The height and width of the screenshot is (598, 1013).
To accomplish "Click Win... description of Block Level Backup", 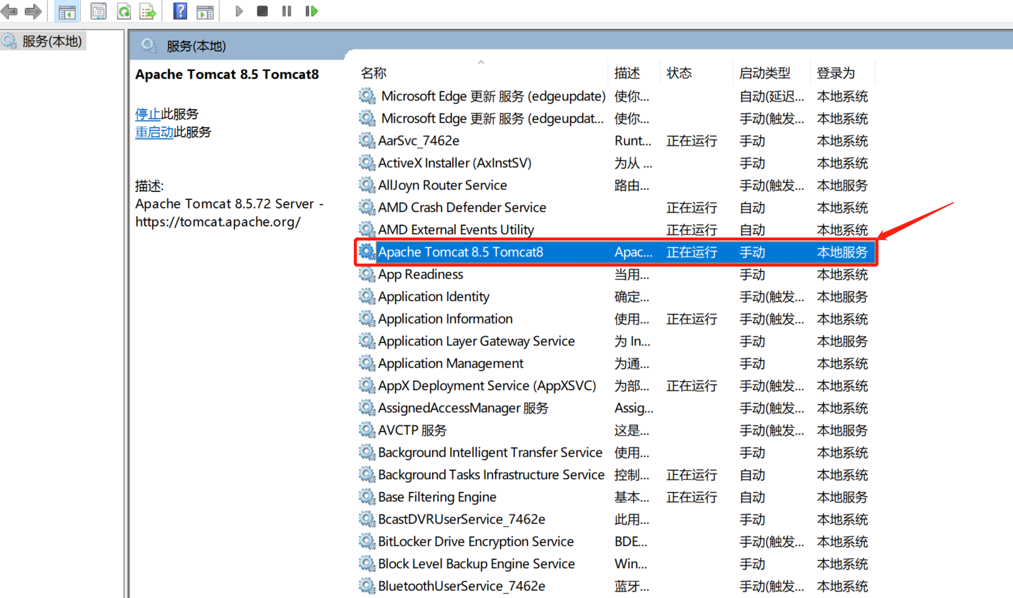I will click(x=631, y=563).
